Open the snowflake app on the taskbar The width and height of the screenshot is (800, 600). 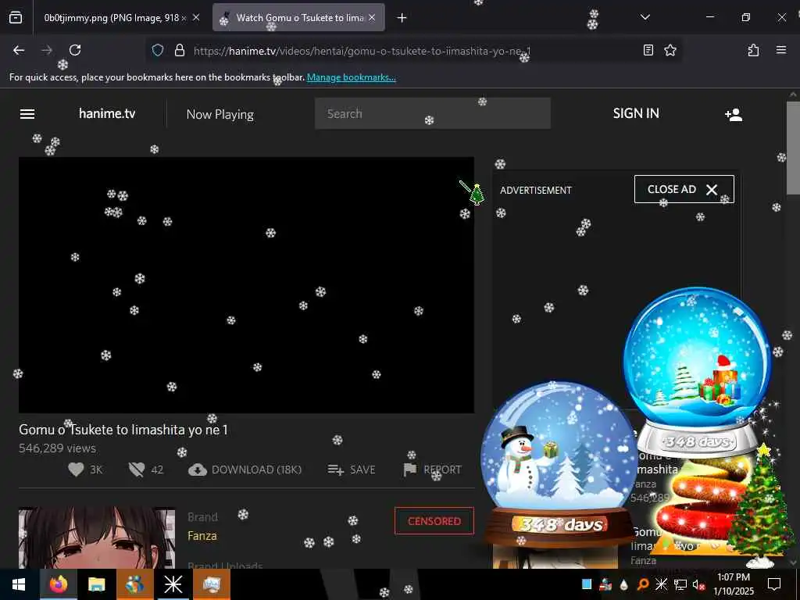[173, 584]
